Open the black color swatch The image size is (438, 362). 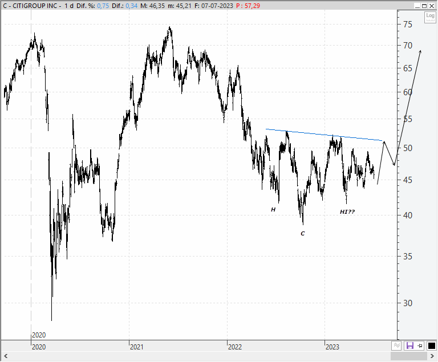pyautogui.click(x=432, y=346)
